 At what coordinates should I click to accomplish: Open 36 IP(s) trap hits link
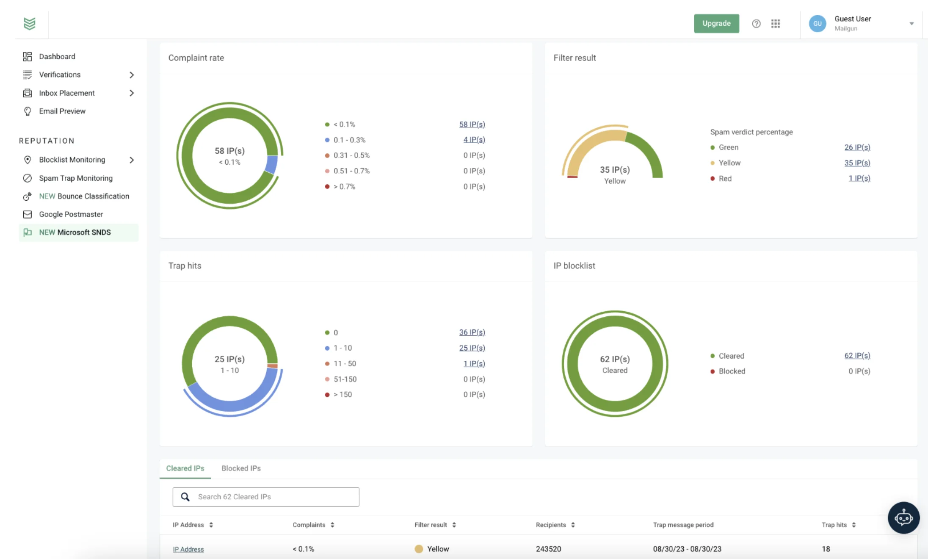[x=472, y=332]
